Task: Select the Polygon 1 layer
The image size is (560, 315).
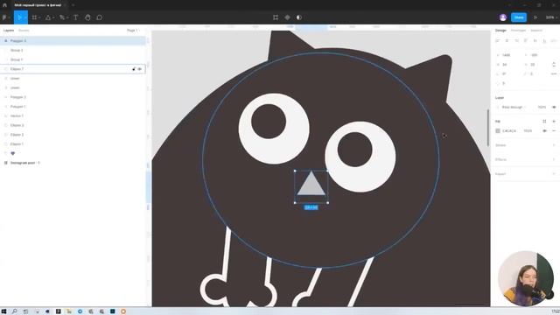Action: tap(73, 107)
